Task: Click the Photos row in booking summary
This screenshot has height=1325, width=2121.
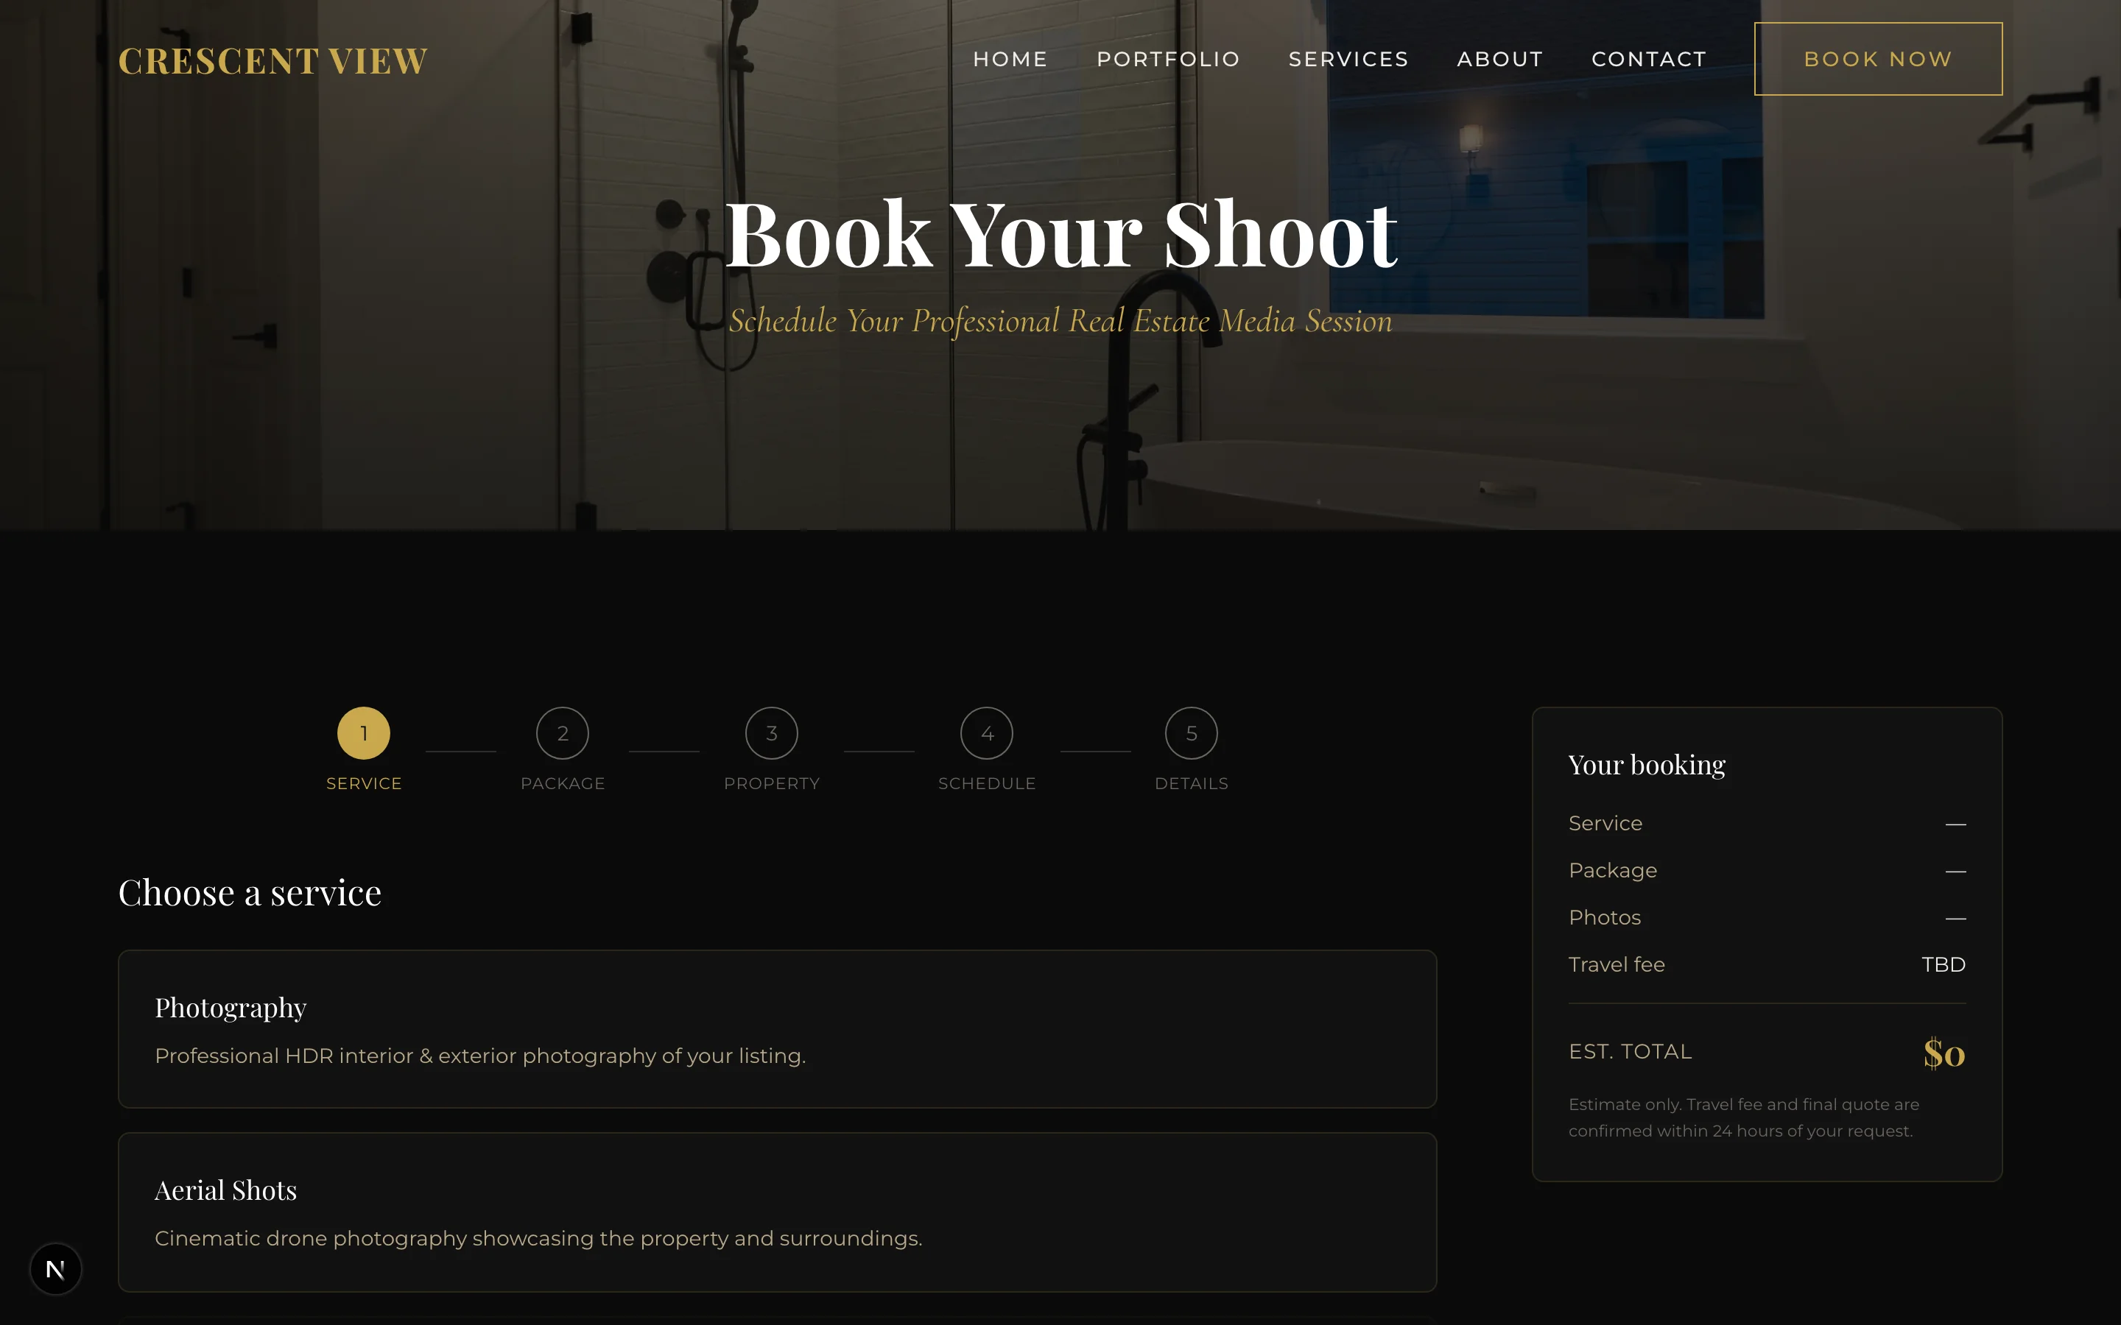Action: [x=1767, y=917]
